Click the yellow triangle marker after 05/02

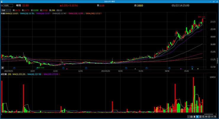point(198,69)
